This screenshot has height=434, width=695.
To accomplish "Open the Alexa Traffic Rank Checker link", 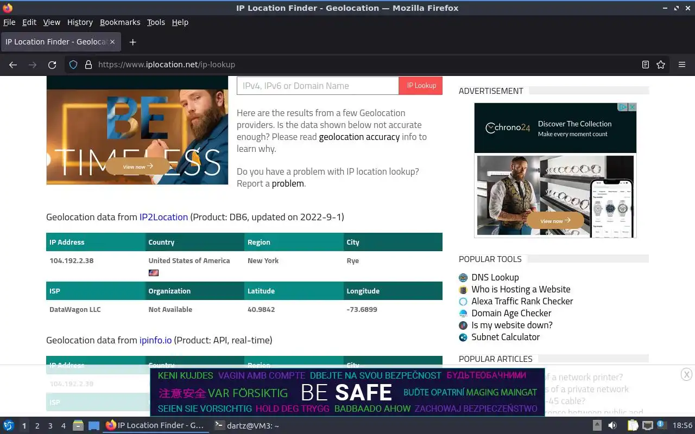I will point(522,302).
